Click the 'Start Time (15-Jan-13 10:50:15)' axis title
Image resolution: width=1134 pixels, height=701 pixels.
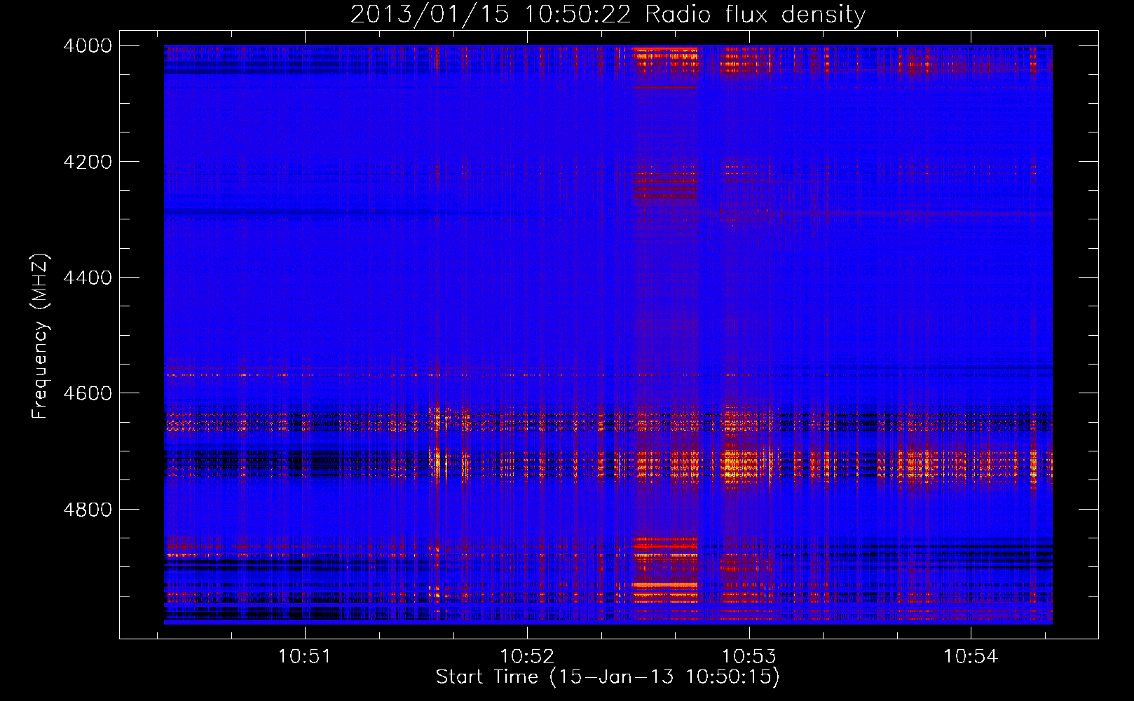tap(608, 677)
